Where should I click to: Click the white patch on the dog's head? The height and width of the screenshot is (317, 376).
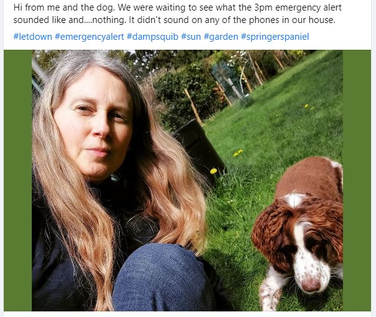pos(295,199)
